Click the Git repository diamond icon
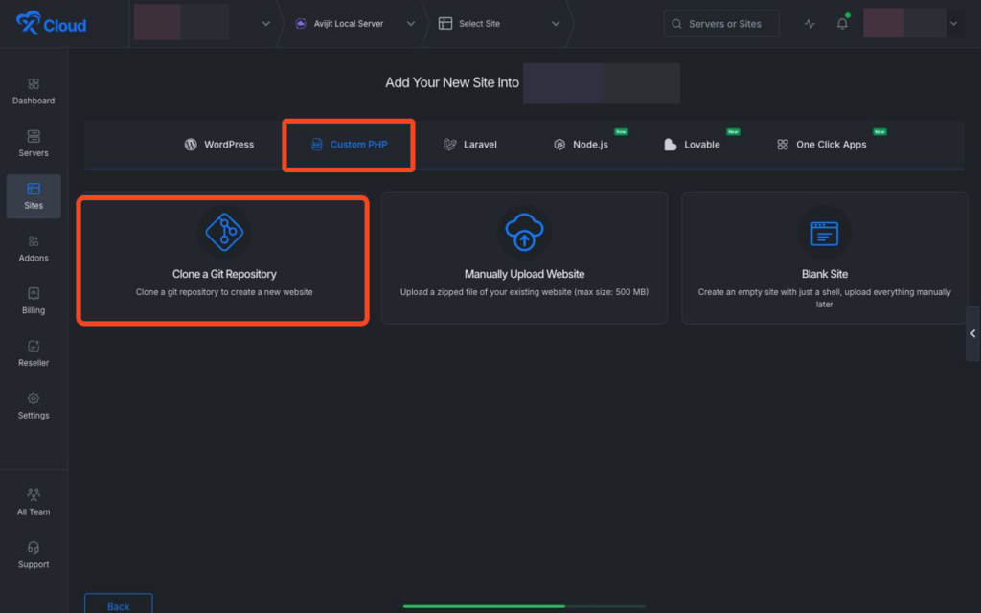The width and height of the screenshot is (981, 613). pos(224,232)
